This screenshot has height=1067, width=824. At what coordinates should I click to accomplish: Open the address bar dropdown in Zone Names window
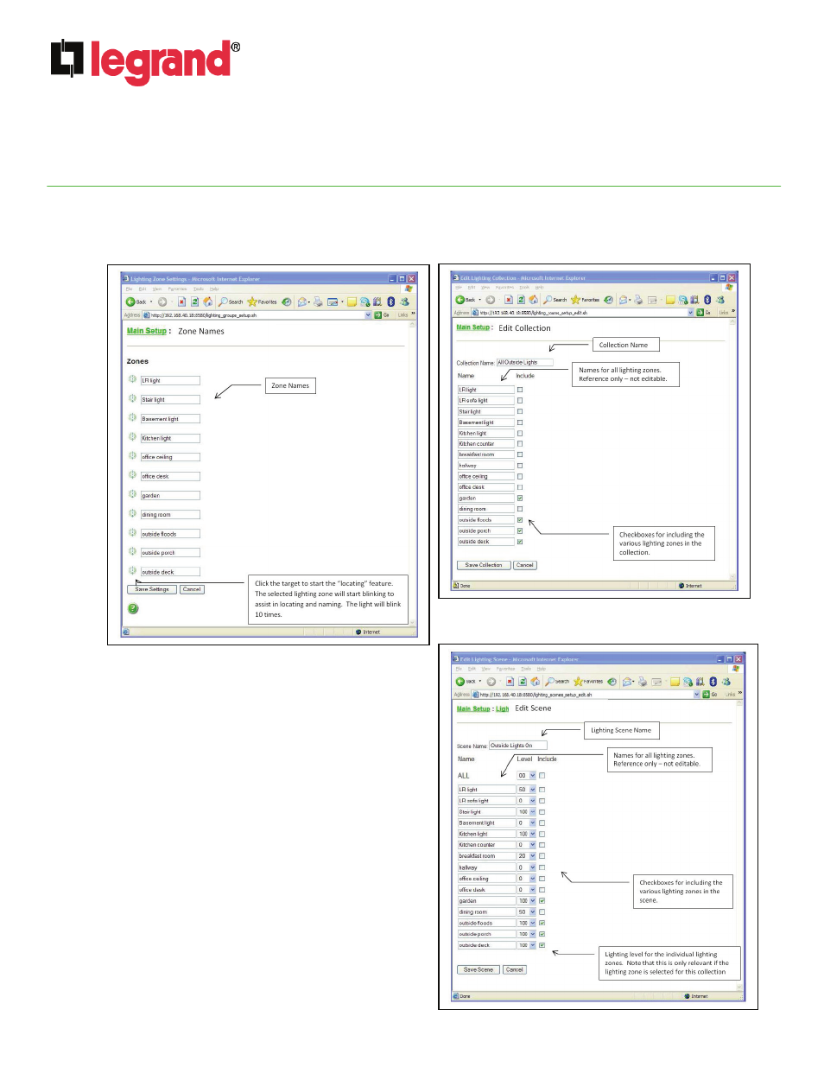[x=368, y=315]
